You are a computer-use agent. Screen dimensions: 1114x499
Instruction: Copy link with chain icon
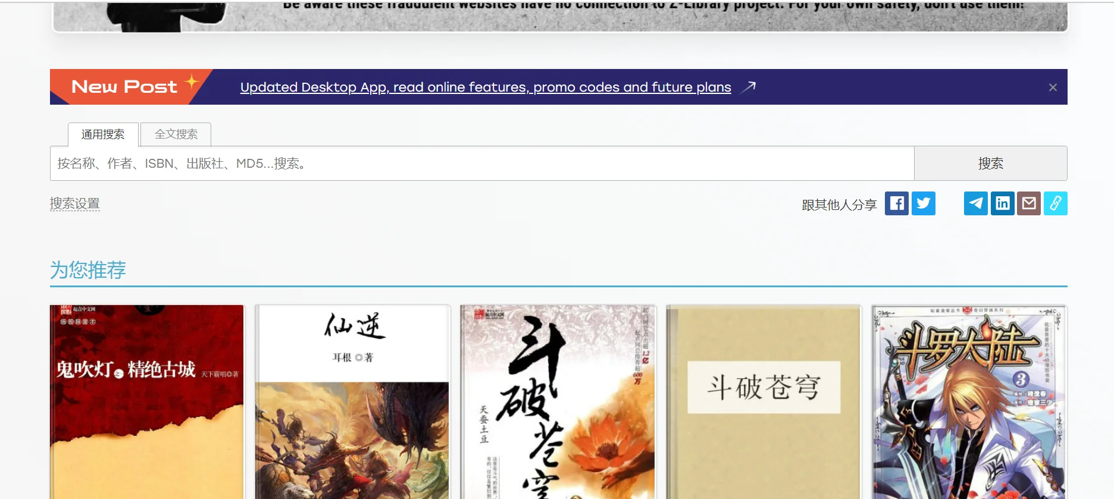click(1056, 203)
